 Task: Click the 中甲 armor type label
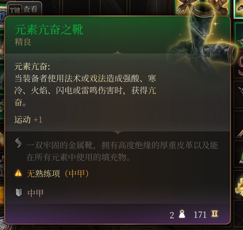click(x=35, y=193)
